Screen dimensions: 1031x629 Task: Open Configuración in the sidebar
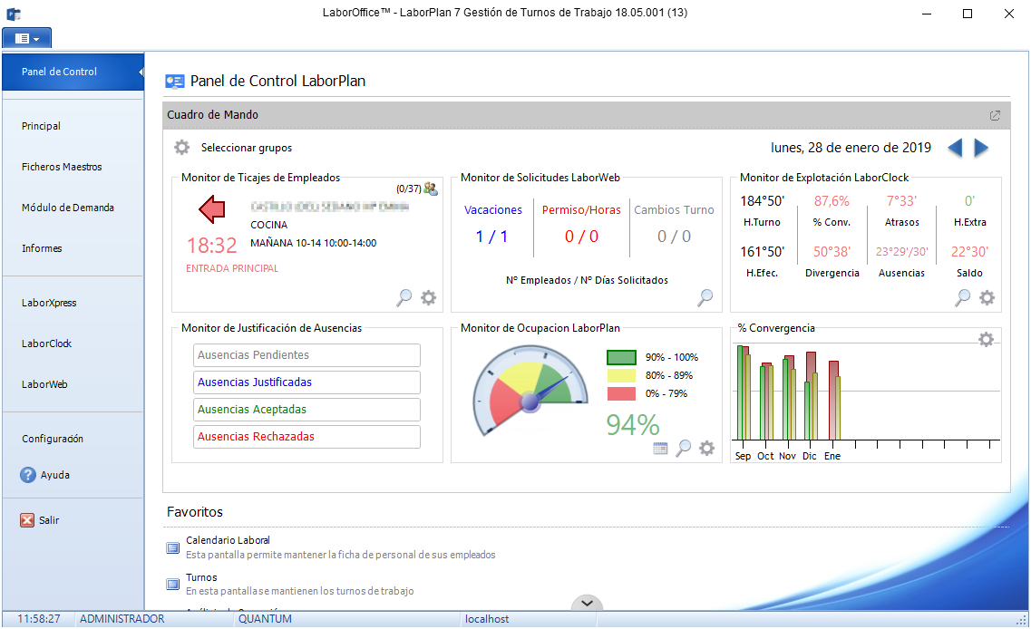tap(53, 439)
